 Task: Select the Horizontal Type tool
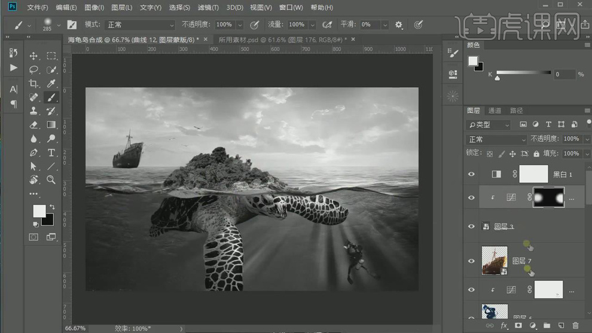pos(51,152)
